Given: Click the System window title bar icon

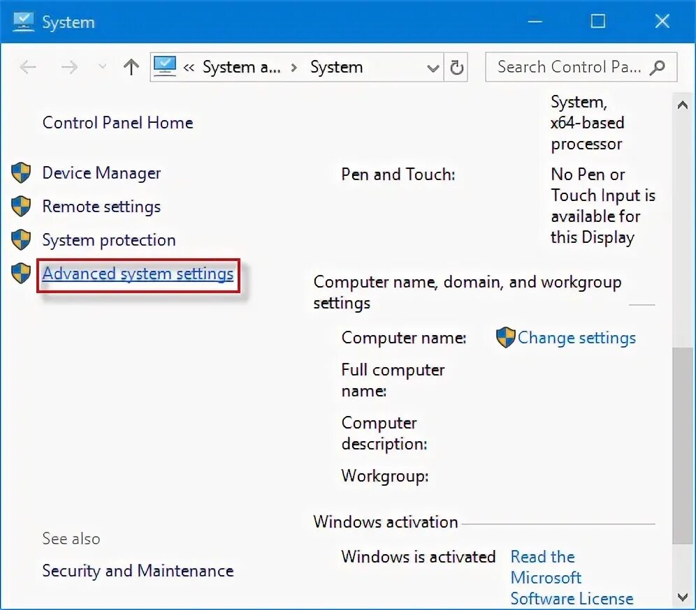Looking at the screenshot, I should [x=24, y=22].
